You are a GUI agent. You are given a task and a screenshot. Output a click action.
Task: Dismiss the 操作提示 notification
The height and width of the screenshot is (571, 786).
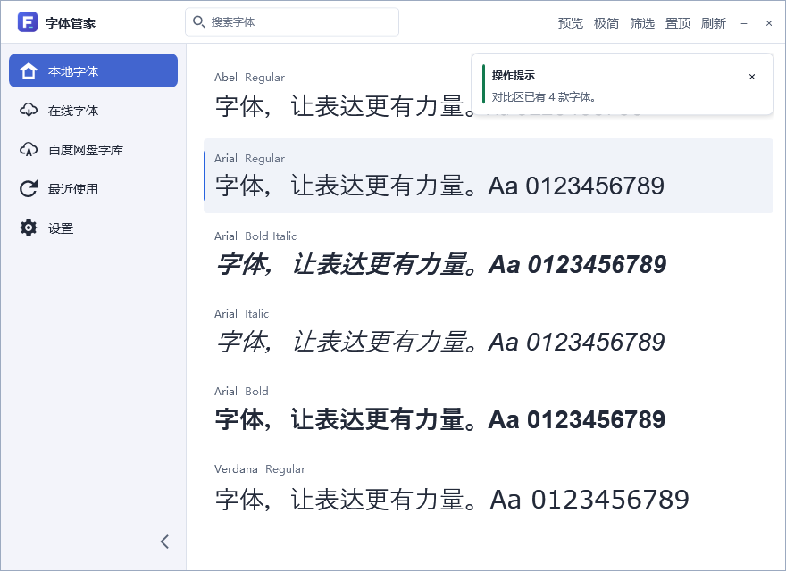(x=752, y=77)
